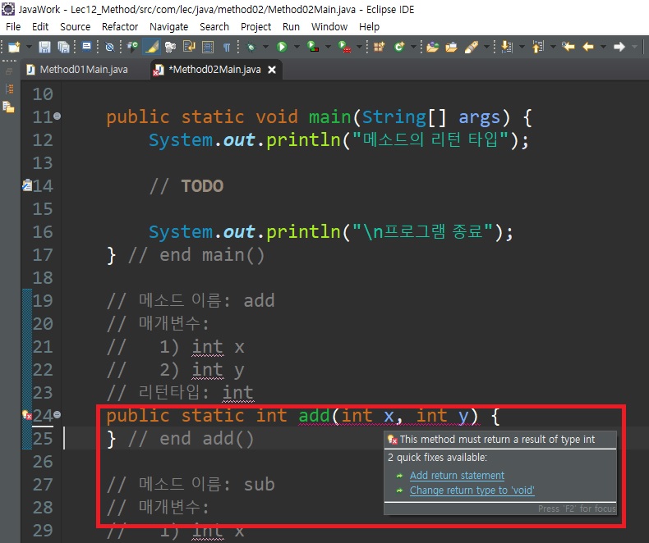Open the File menu
The width and height of the screenshot is (649, 543).
click(x=13, y=27)
